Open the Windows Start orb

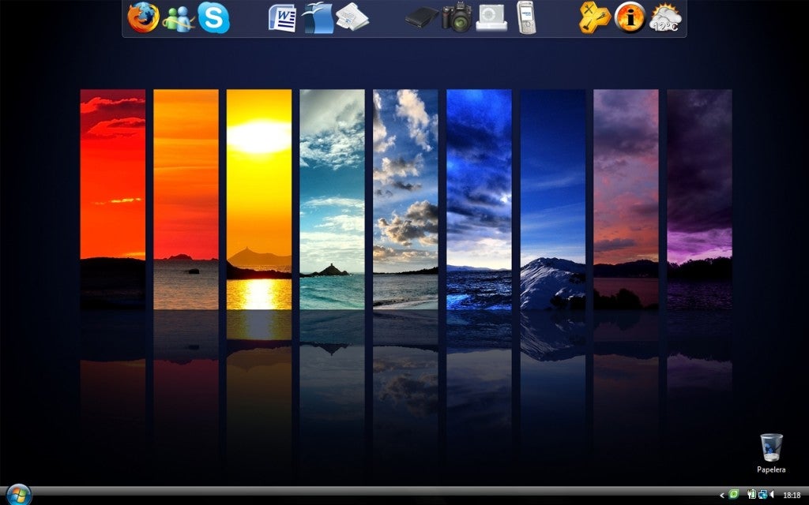coord(19,495)
